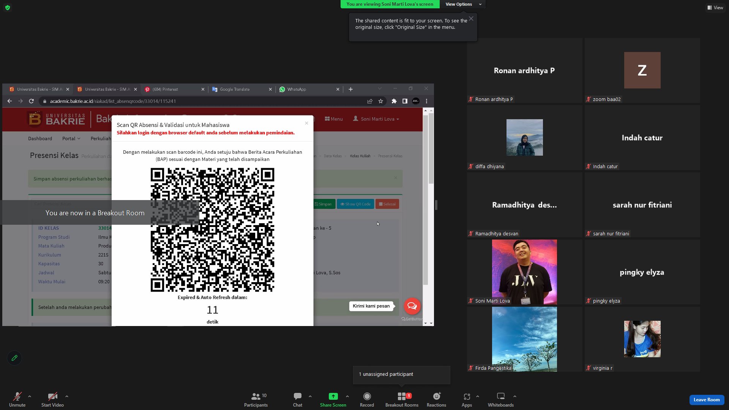Select virginia r participant photo
This screenshot has width=729, height=410.
pyautogui.click(x=642, y=339)
